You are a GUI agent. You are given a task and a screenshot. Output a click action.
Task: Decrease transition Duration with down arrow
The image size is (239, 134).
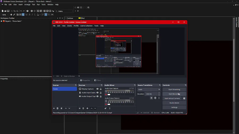(159, 95)
